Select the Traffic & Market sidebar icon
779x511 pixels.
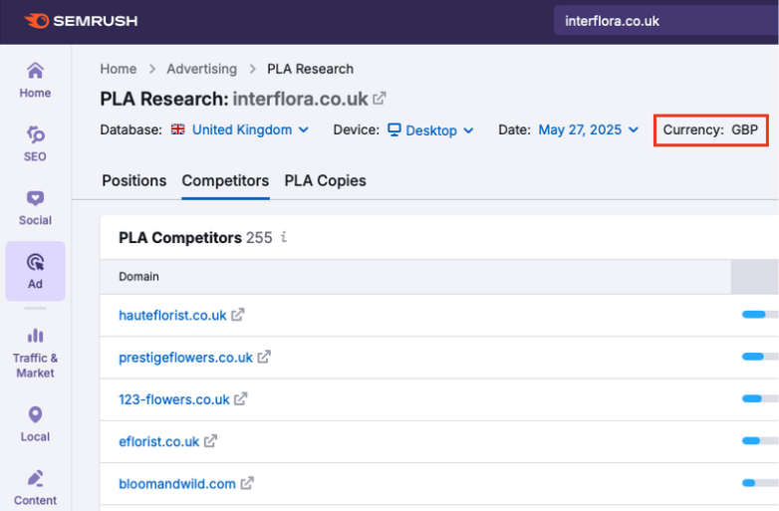pos(35,353)
